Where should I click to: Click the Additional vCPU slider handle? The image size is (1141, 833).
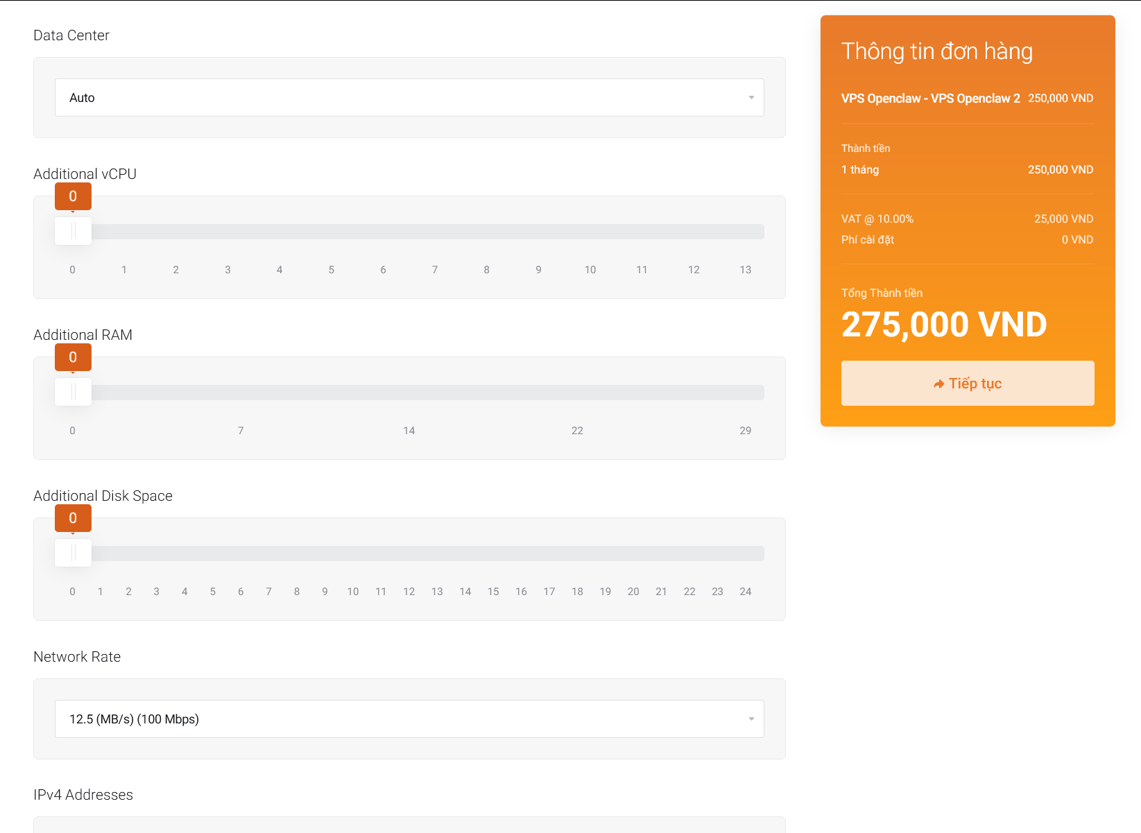(x=73, y=231)
